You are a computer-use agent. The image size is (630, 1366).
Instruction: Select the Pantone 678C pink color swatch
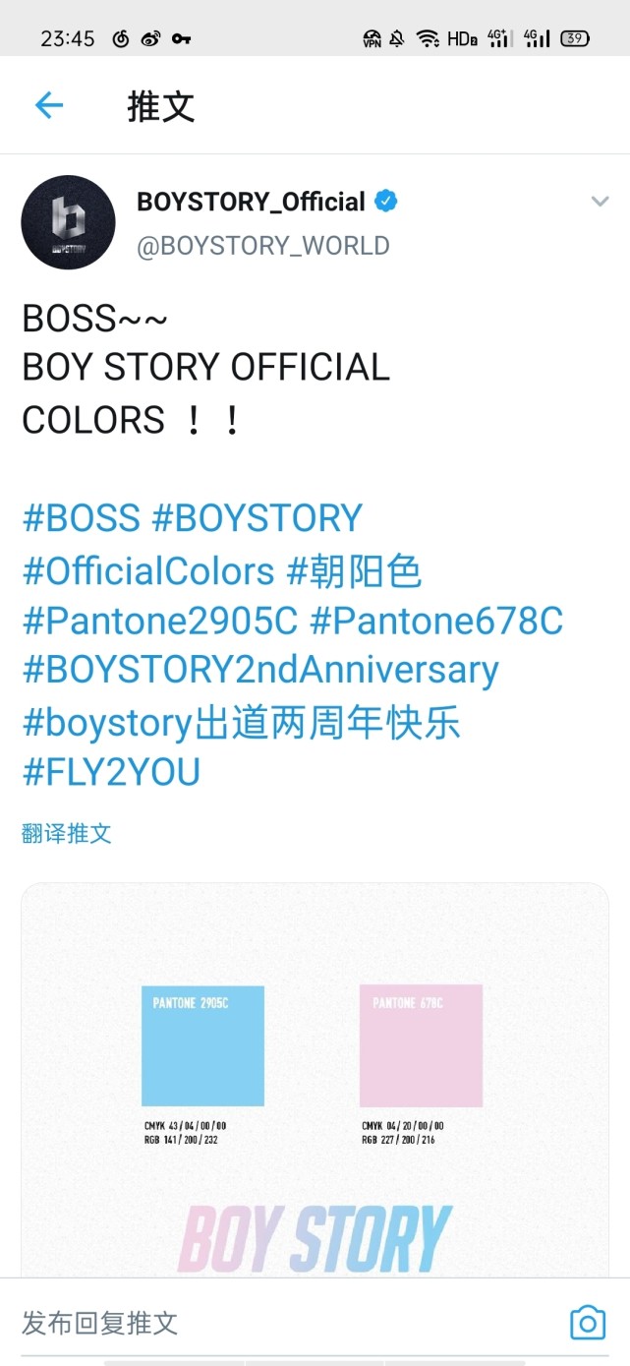tap(421, 1045)
